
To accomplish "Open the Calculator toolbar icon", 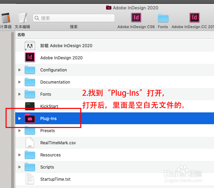I will tap(6, 18).
